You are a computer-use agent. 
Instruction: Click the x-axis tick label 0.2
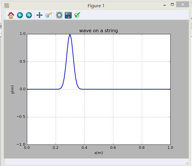[x=56, y=147]
